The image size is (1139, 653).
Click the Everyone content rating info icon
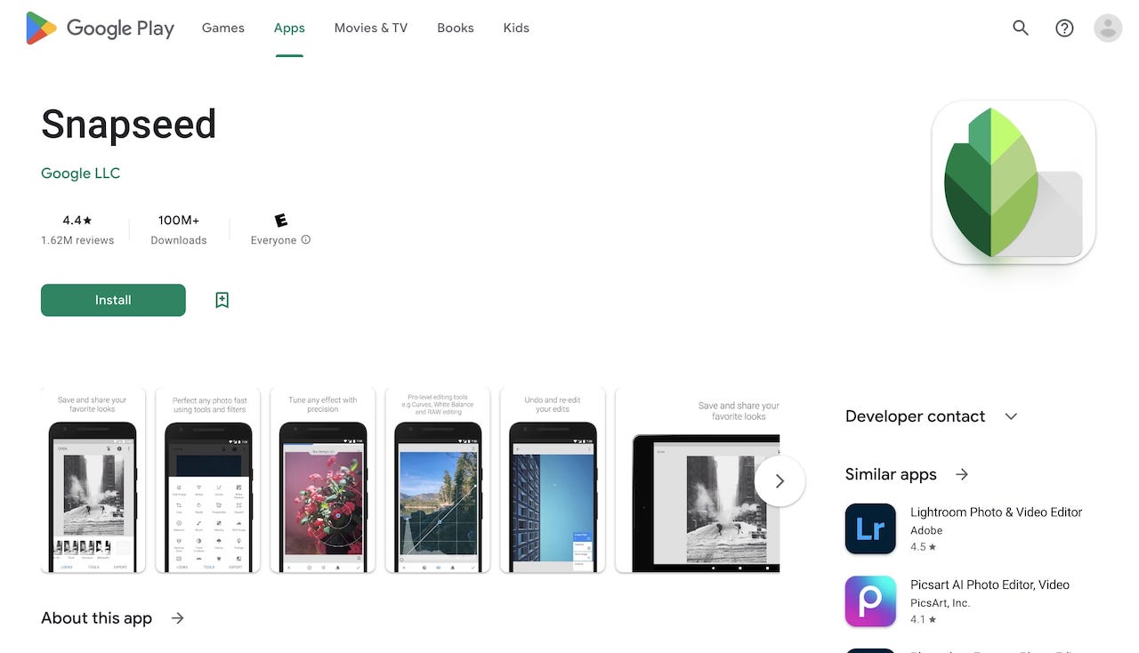tap(305, 239)
